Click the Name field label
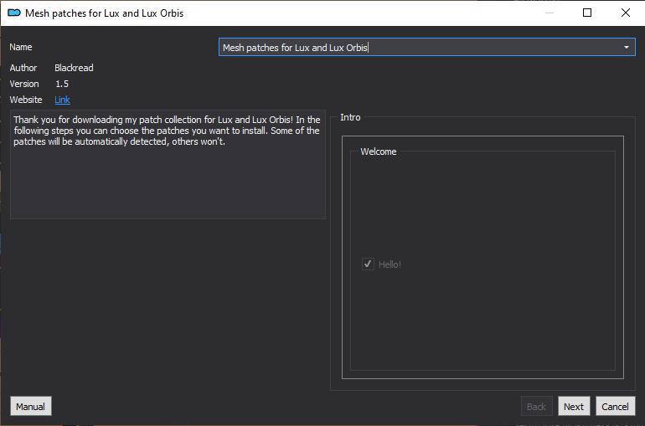 click(21, 47)
